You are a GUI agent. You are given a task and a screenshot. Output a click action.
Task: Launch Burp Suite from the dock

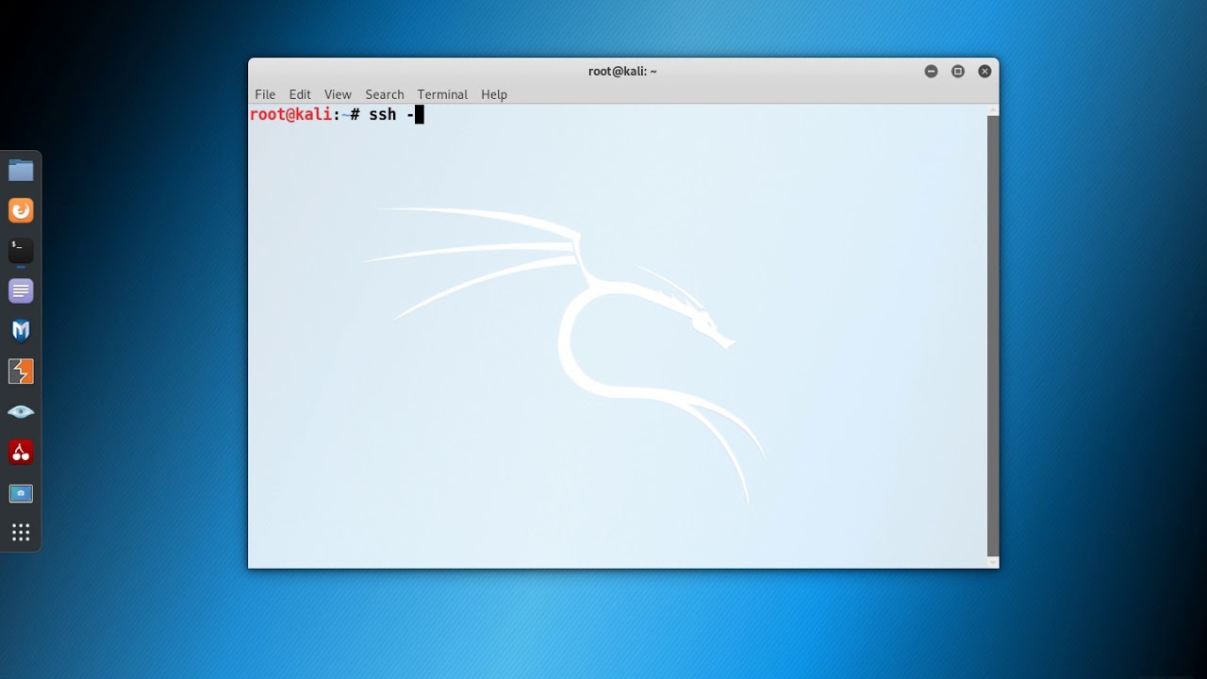(21, 372)
